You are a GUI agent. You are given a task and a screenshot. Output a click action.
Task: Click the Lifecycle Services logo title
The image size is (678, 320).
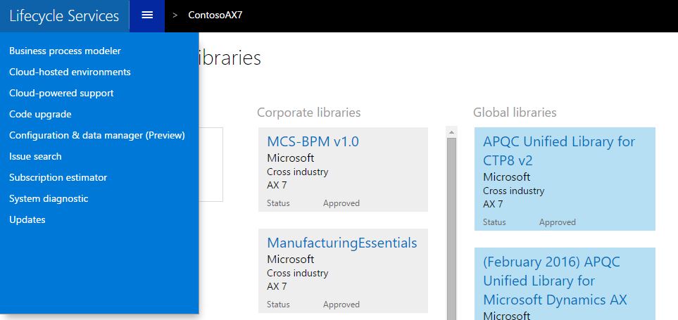(64, 15)
